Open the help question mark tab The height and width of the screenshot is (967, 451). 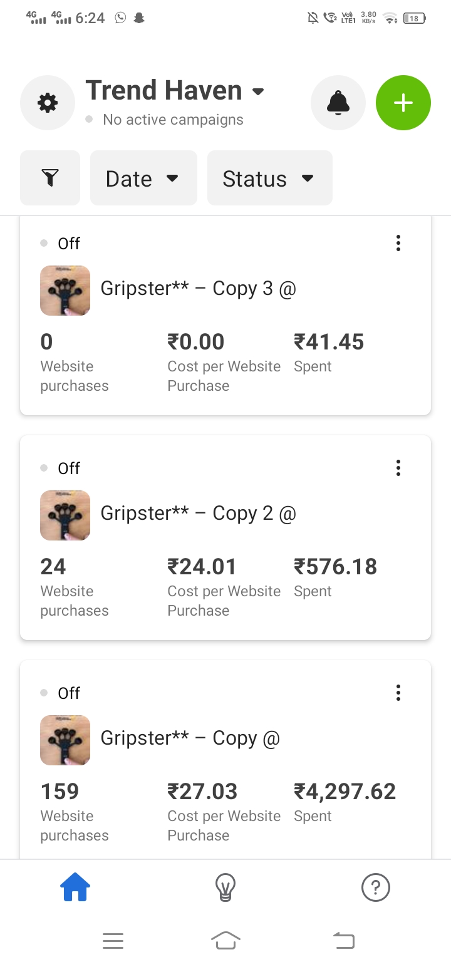376,887
